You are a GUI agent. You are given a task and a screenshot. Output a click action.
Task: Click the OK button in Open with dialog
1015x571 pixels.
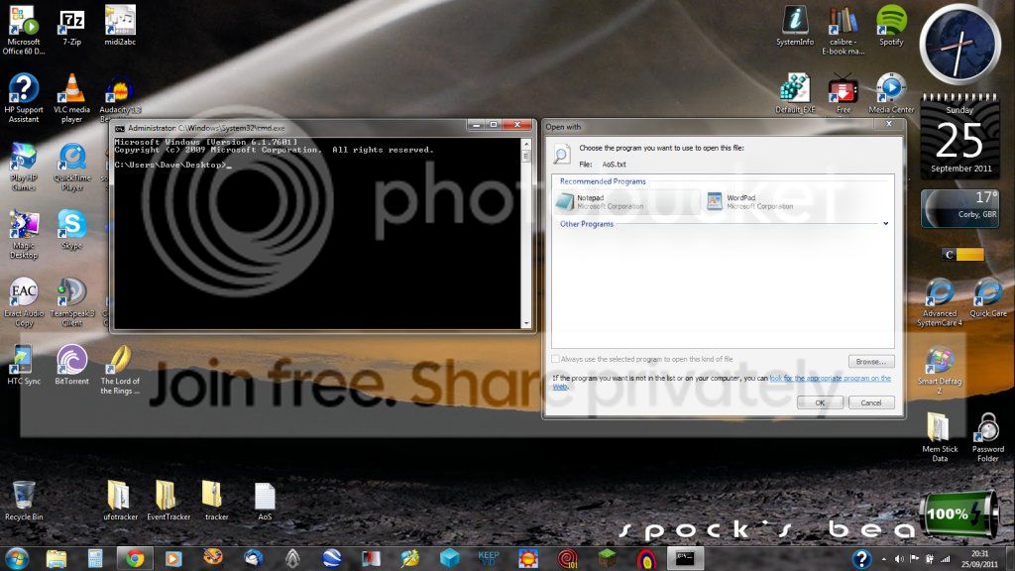(x=820, y=402)
